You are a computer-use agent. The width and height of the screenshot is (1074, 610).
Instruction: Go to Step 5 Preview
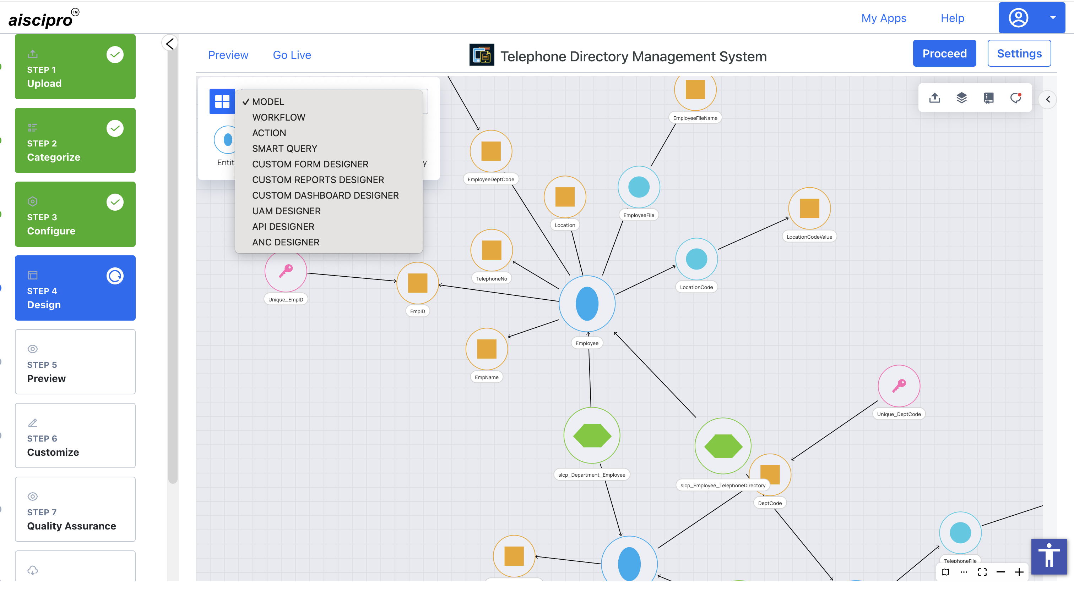click(x=75, y=361)
